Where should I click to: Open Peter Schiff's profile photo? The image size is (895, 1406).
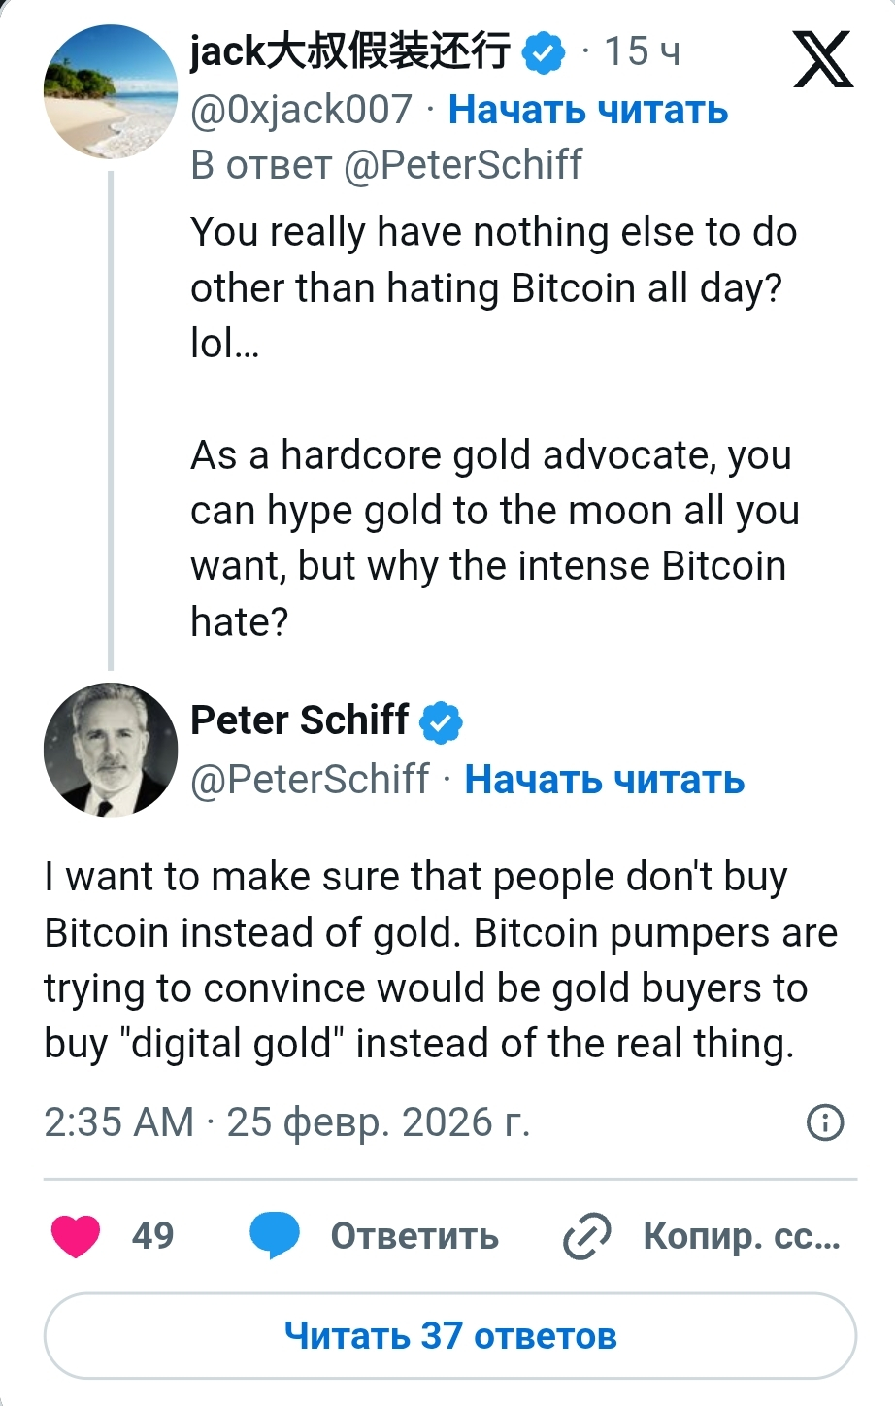tap(111, 750)
